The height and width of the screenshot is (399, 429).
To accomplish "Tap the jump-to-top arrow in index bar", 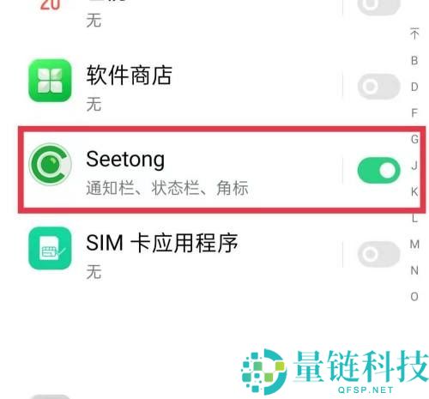I will tap(414, 33).
